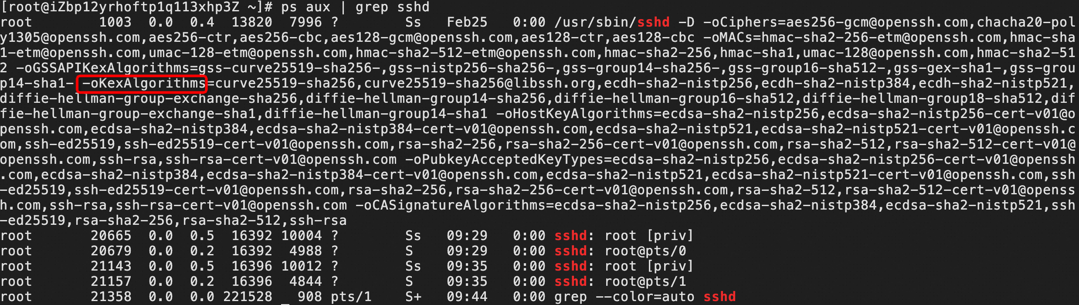Screen dimensions: 1079x305
Task: Click the Feb25 start date
Action: 467,22
